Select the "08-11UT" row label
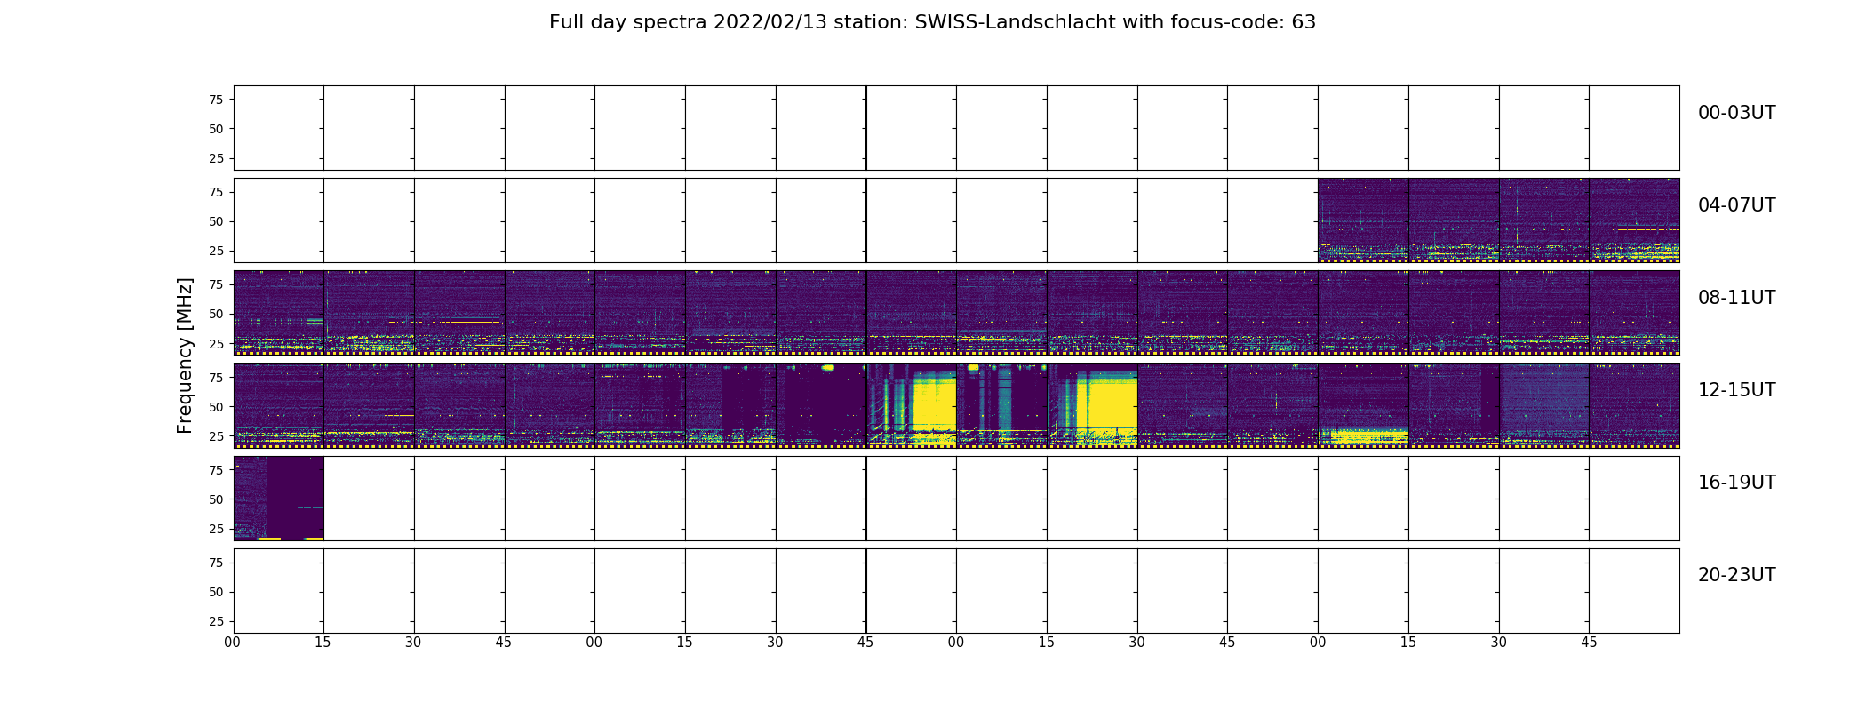 point(1736,298)
